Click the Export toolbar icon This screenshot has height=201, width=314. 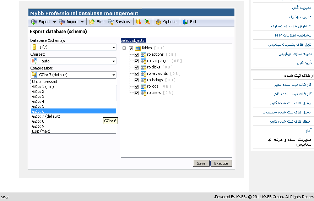point(34,22)
